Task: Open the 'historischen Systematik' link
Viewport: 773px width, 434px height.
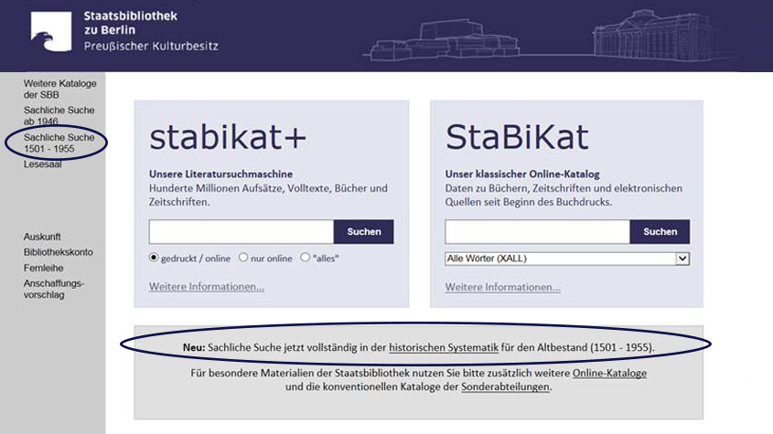Action: pos(444,347)
